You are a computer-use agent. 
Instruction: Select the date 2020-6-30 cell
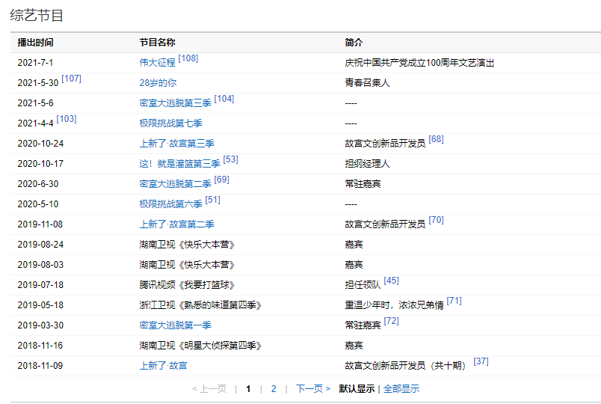38,184
